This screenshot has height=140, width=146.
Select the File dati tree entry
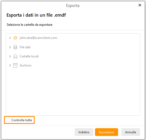(x=25, y=47)
